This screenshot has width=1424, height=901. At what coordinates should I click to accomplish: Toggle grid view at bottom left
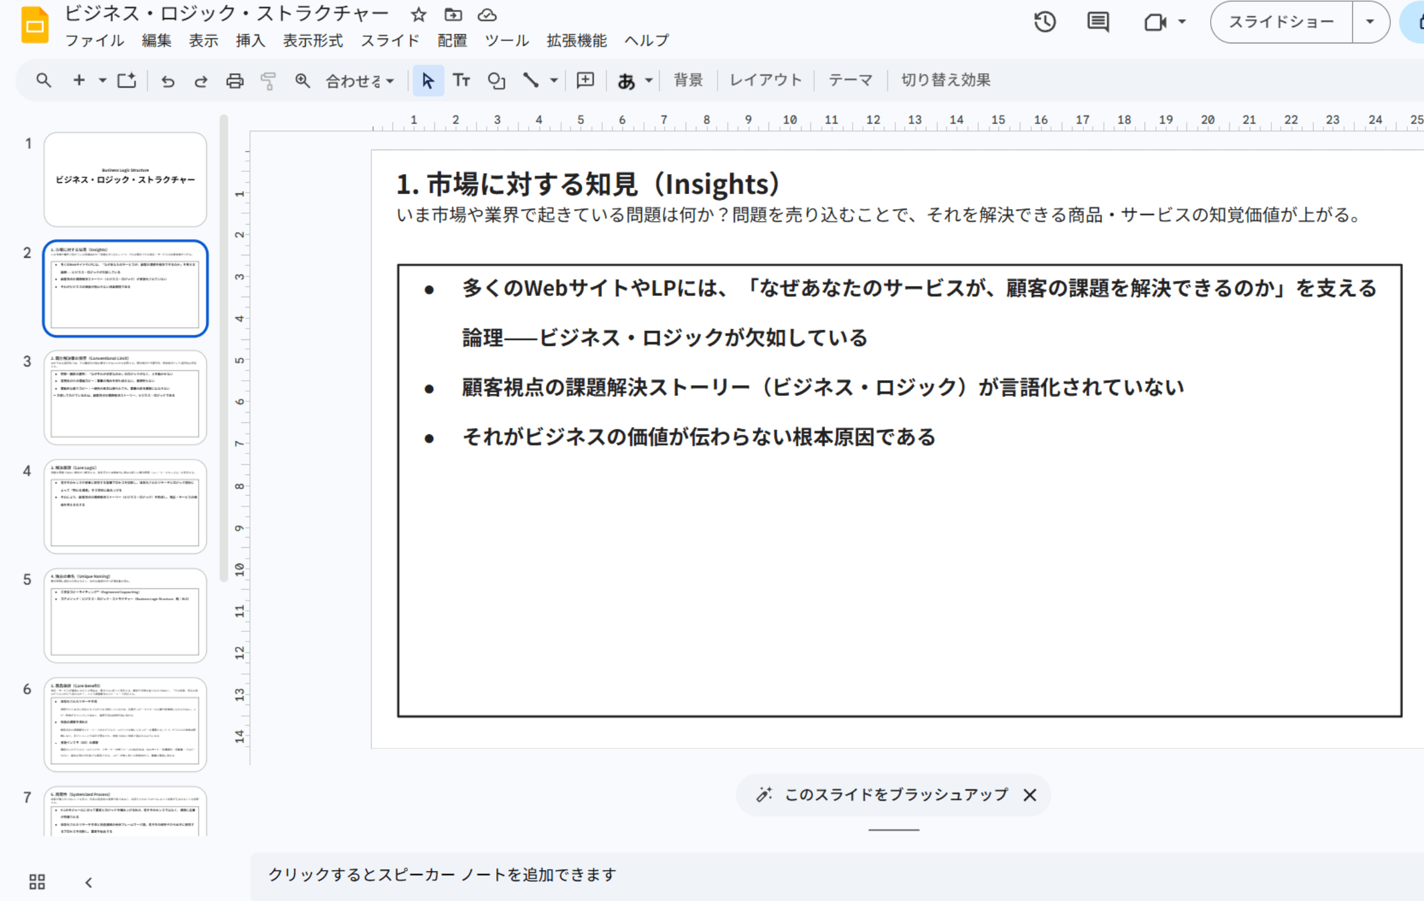coord(37,881)
